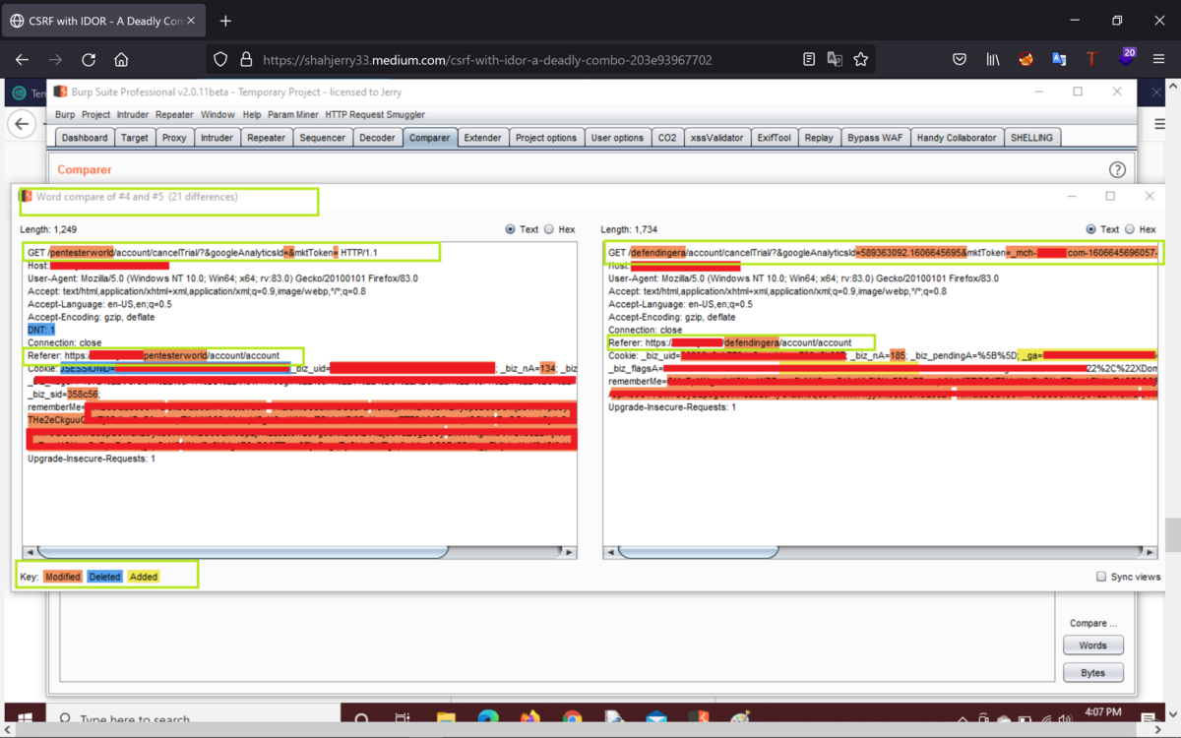
Task: Go back in the Firefox browser
Action: (x=22, y=60)
